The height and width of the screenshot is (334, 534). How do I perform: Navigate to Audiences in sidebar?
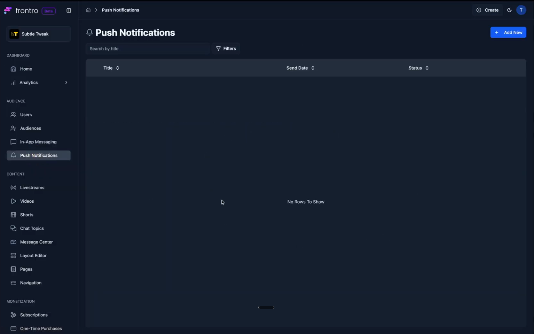pos(30,128)
